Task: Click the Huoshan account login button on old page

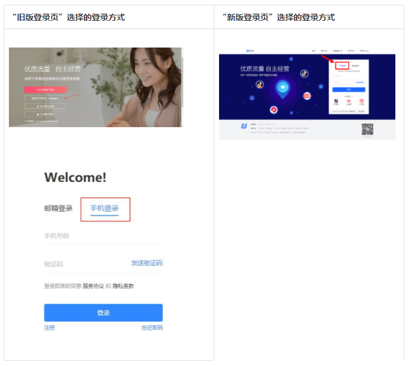Action: tap(45, 114)
